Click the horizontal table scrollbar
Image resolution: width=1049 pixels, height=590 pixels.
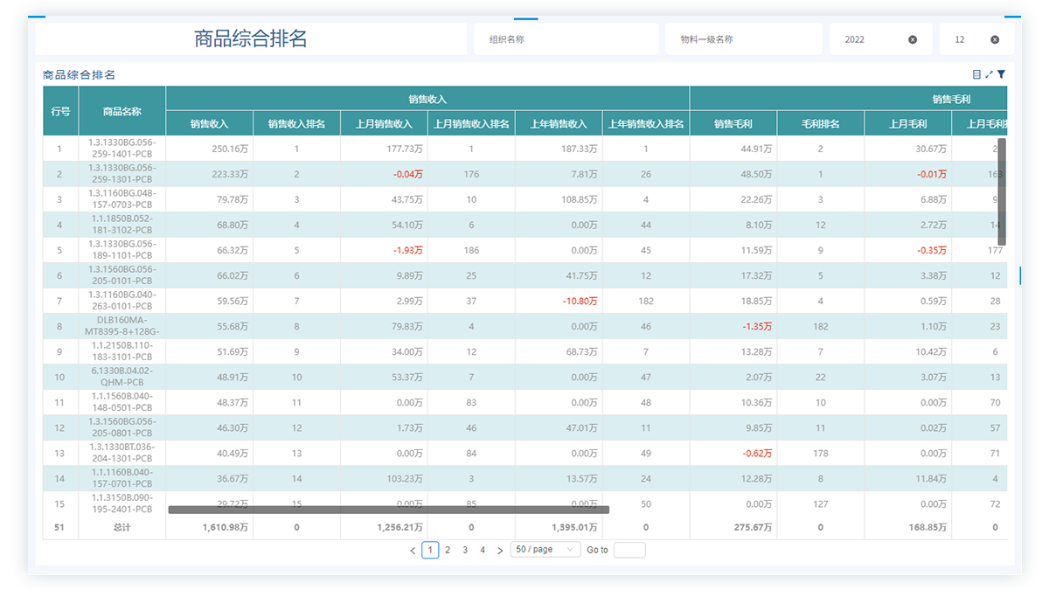tap(388, 510)
